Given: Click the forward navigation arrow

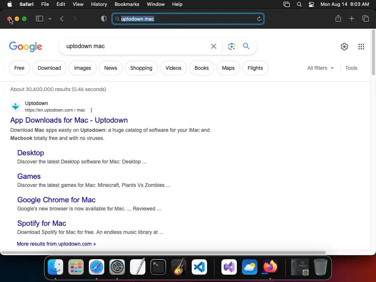Looking at the screenshot, I should pos(75,19).
